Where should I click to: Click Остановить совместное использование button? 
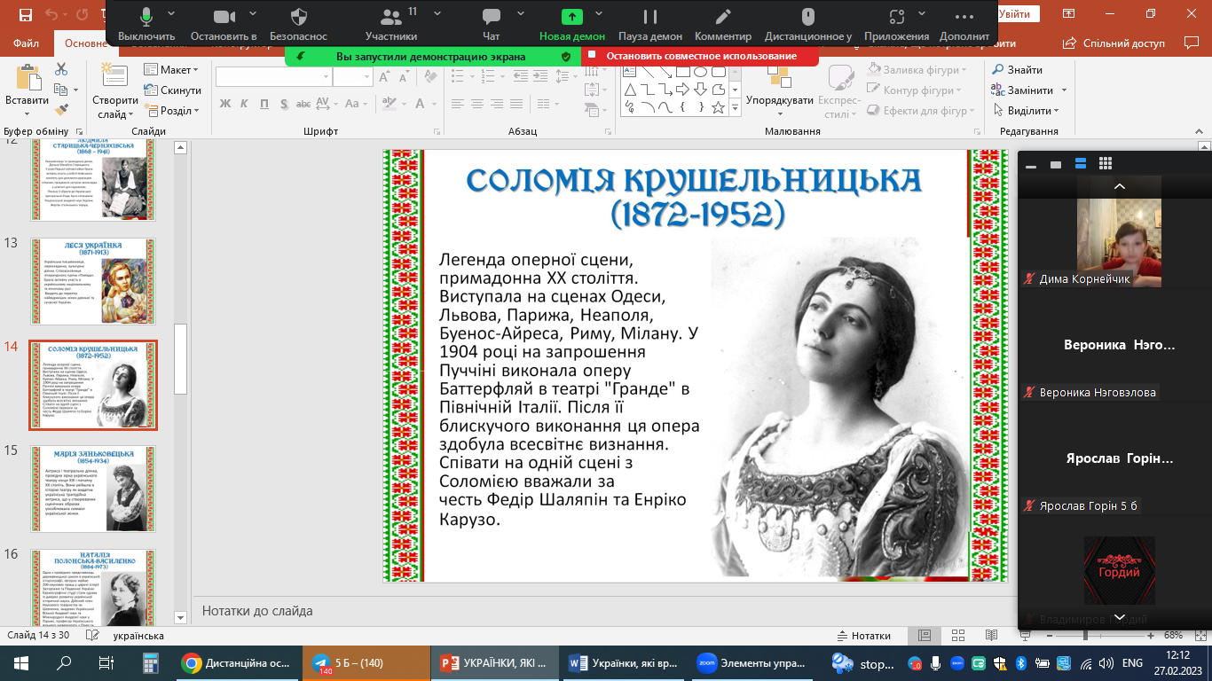coord(700,56)
